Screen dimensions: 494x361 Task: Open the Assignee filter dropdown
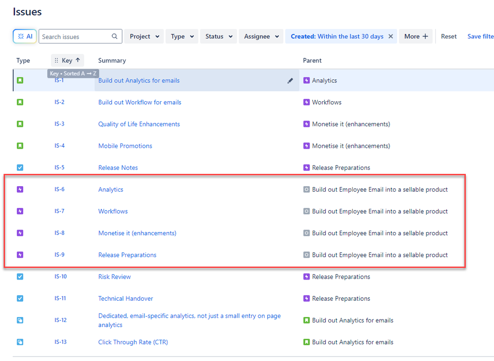pos(261,37)
